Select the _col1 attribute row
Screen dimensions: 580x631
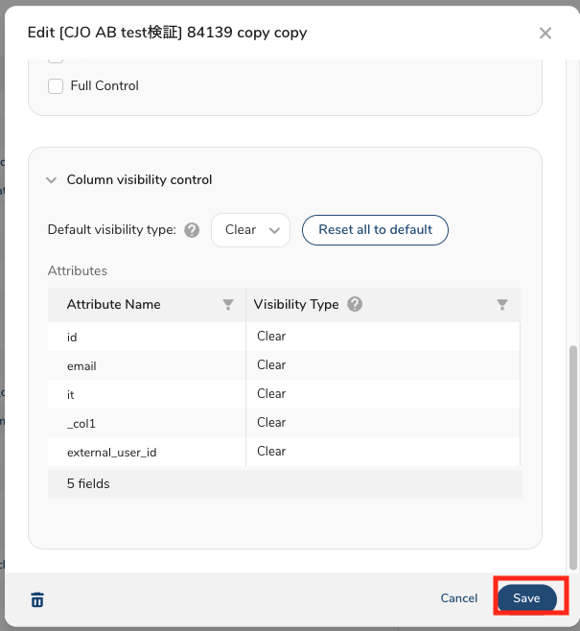pos(146,423)
